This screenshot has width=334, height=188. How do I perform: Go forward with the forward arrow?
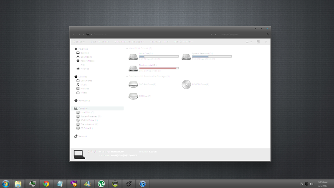tap(79, 34)
